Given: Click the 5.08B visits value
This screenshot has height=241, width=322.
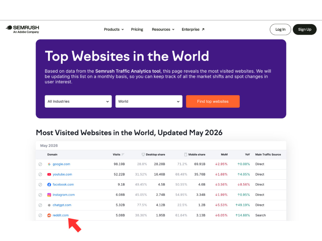Looking at the screenshot, I should click(x=120, y=215).
